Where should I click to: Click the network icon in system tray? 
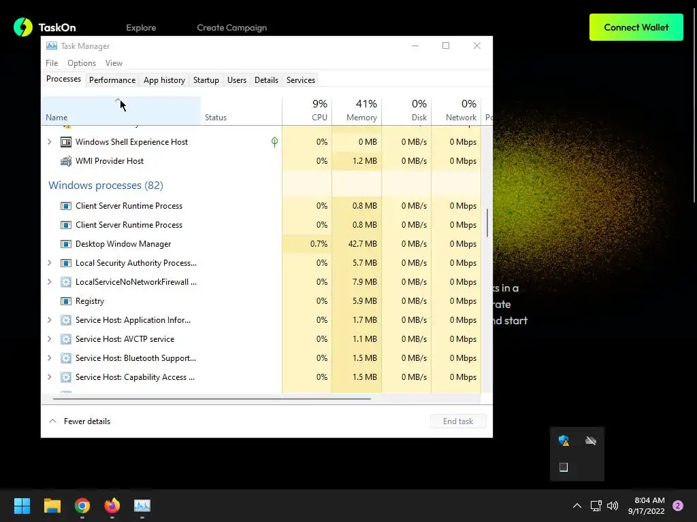pos(596,506)
